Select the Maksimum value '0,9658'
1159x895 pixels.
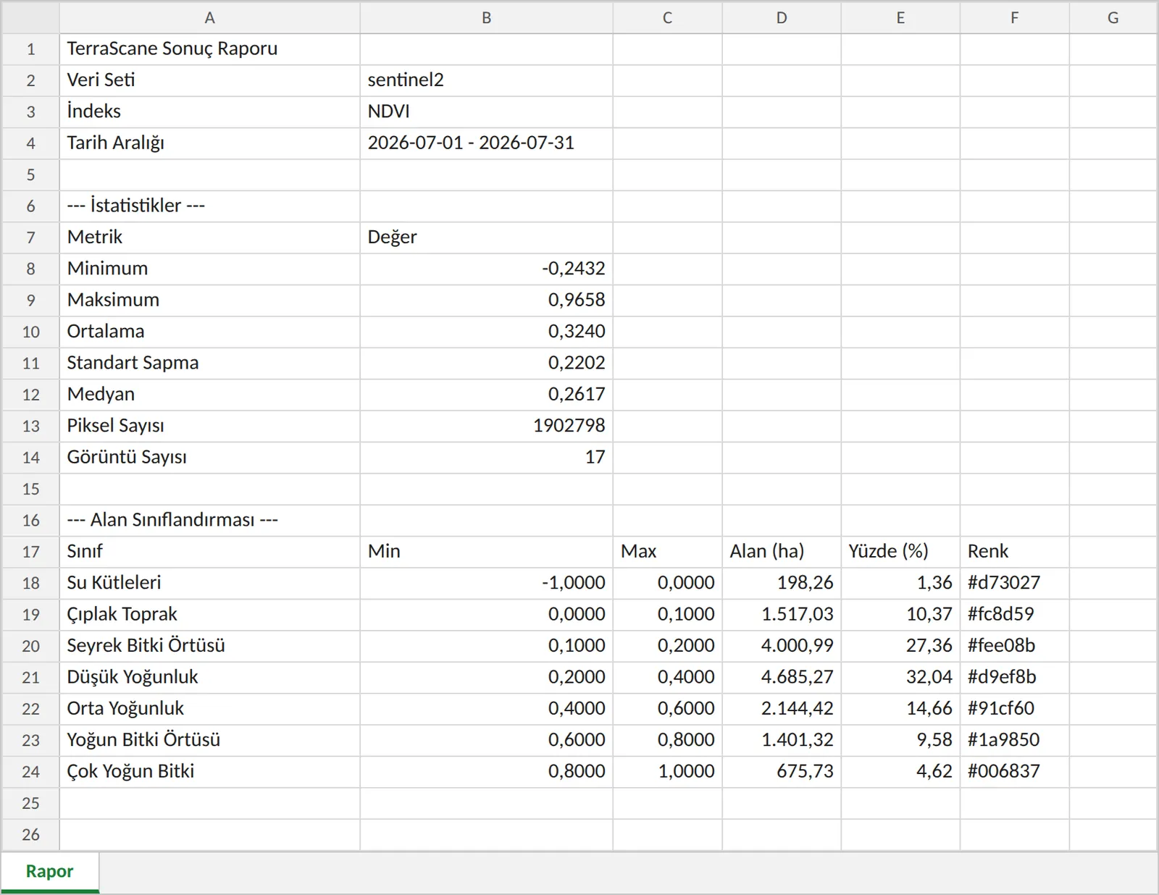pos(486,301)
